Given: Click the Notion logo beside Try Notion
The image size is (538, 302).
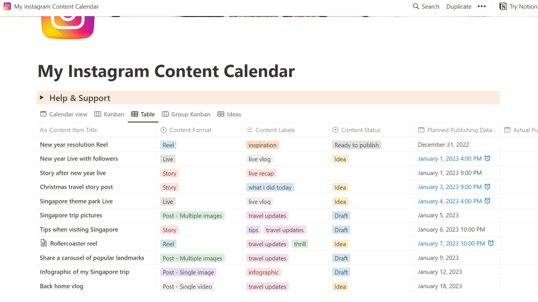Looking at the screenshot, I should (x=502, y=6).
